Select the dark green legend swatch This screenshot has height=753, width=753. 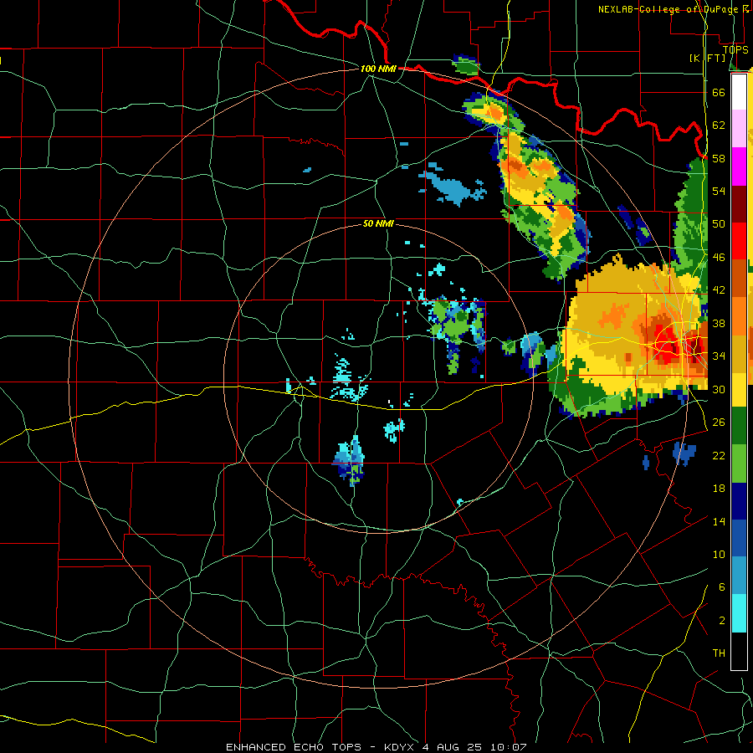point(739,426)
